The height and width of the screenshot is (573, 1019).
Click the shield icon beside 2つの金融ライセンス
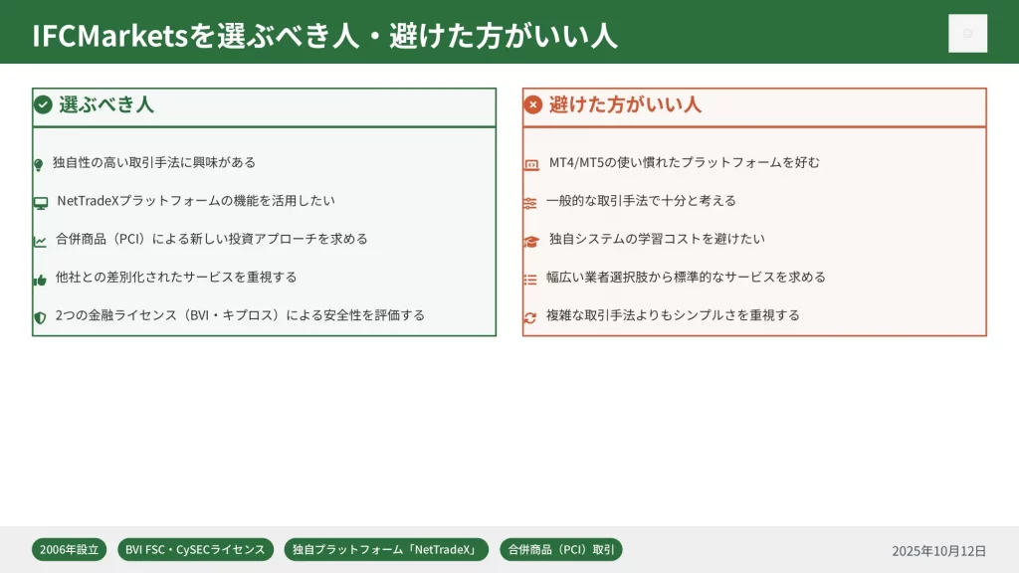[x=40, y=317]
